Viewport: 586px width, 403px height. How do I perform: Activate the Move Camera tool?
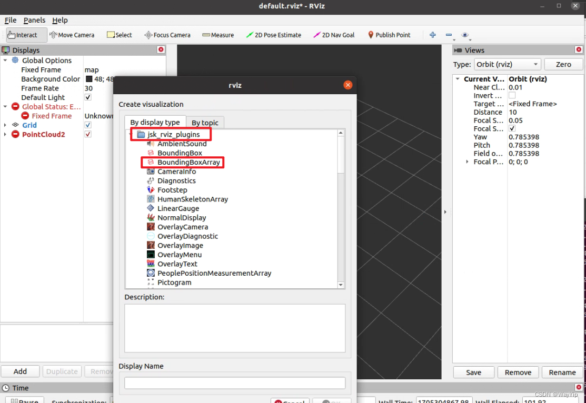72,35
